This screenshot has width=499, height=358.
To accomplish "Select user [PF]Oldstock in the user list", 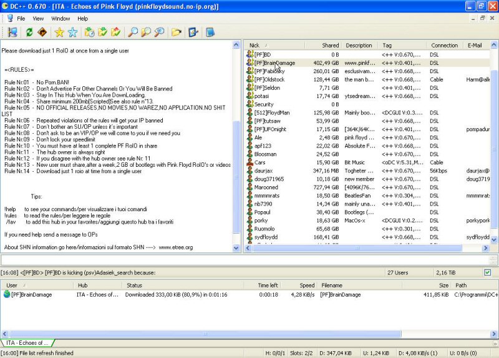I will [269, 79].
